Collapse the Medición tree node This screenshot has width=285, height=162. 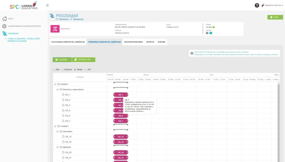click(57, 147)
